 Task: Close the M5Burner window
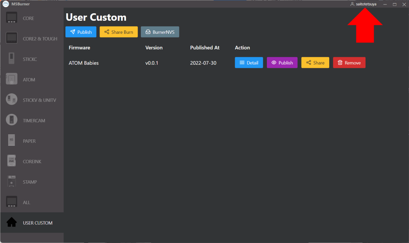404,4
